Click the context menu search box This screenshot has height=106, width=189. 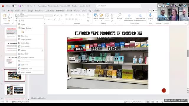(30, 17)
